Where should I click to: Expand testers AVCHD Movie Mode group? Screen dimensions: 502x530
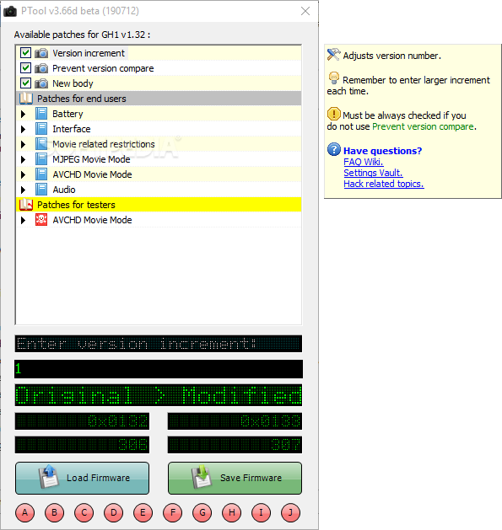(x=23, y=221)
